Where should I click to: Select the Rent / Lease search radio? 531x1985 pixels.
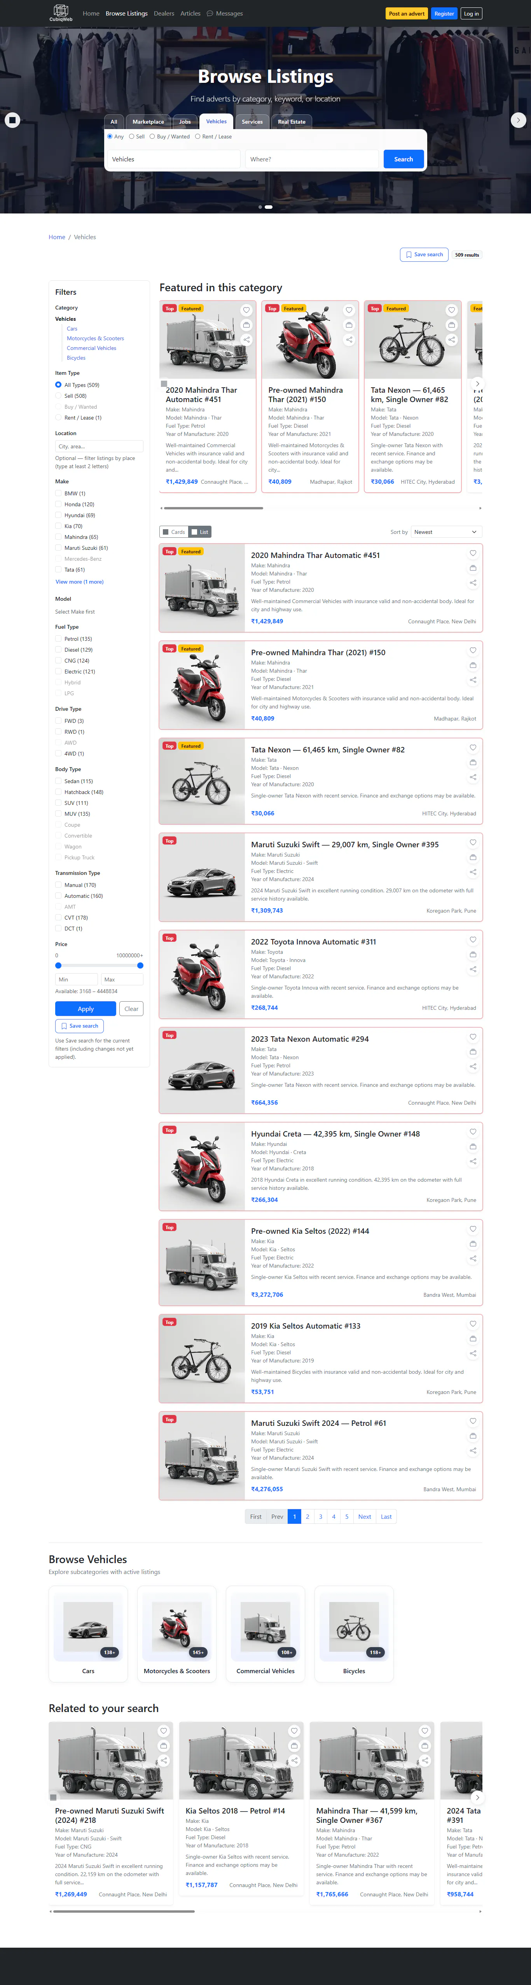[197, 136]
